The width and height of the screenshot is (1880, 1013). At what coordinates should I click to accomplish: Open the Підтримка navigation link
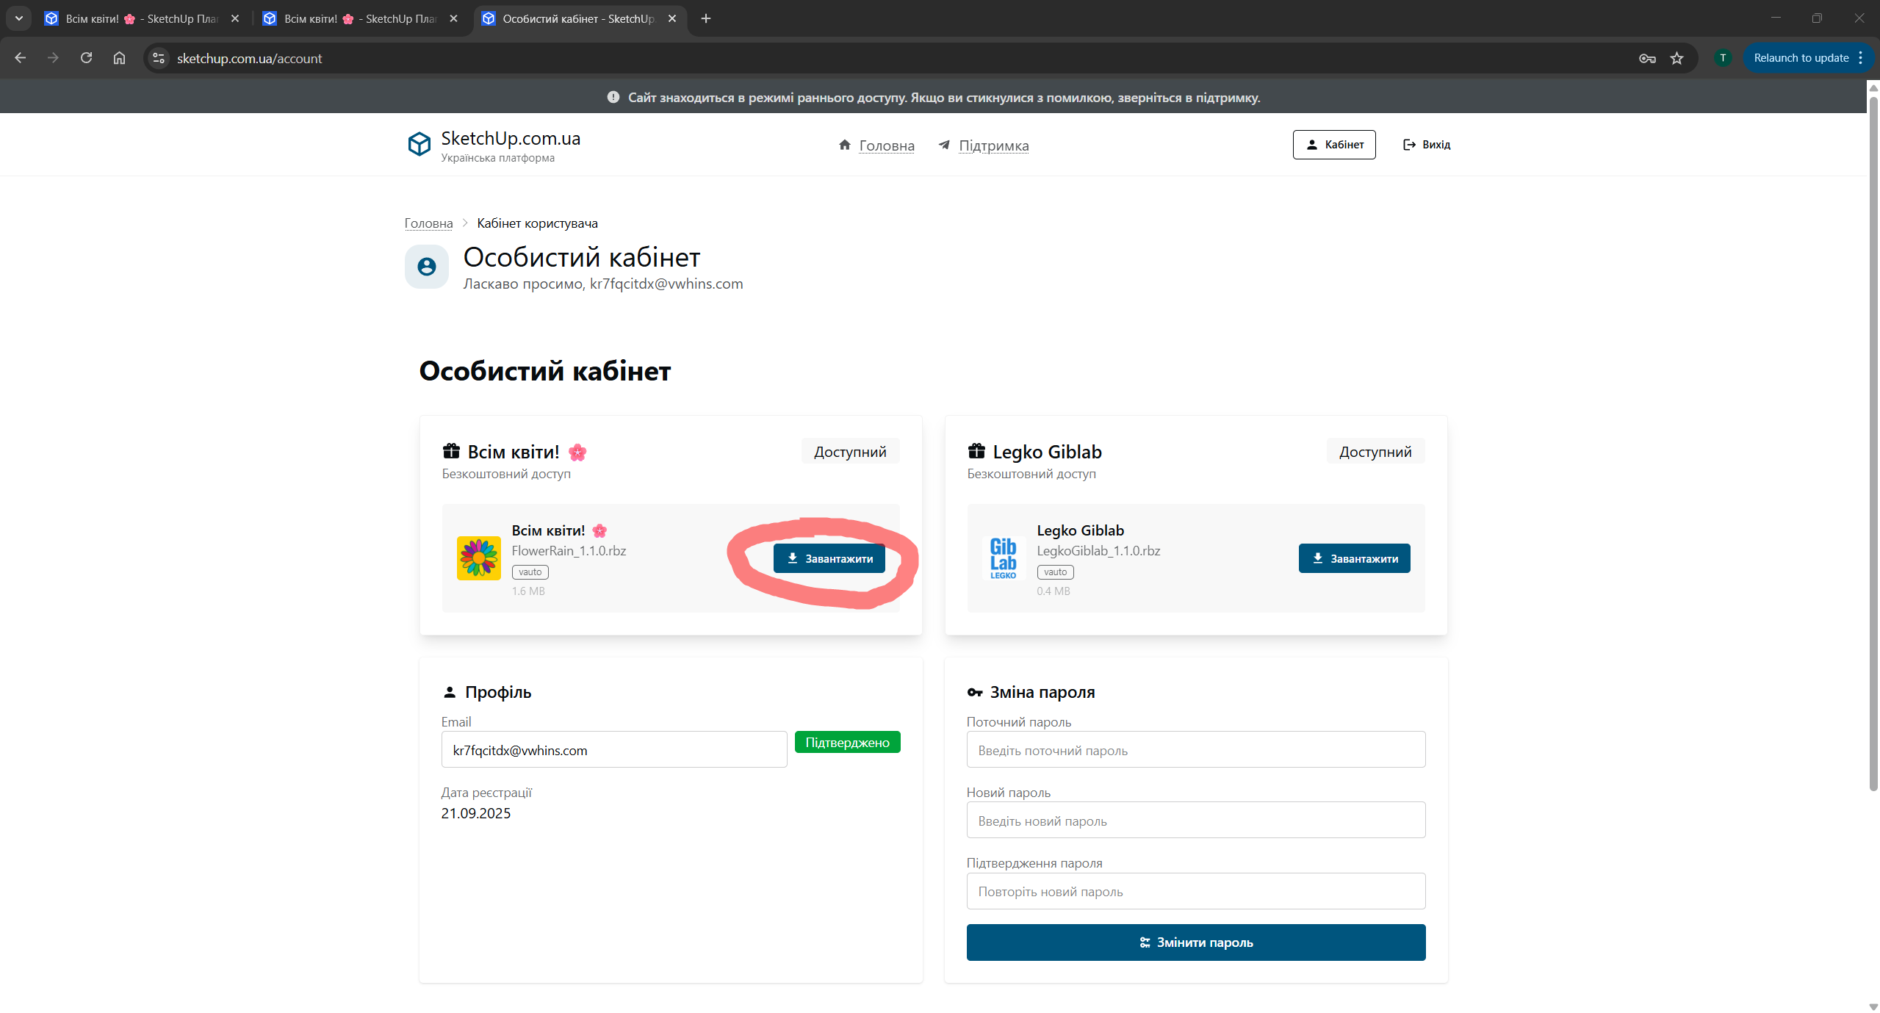[993, 145]
